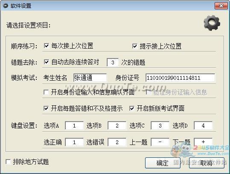
Task: Toggle 提示接上次位置 checkbox
Action: point(135,46)
